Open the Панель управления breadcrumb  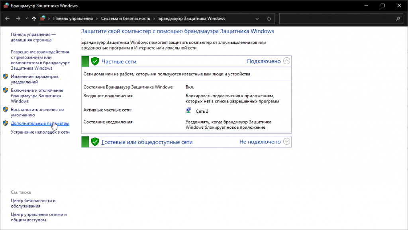point(73,18)
